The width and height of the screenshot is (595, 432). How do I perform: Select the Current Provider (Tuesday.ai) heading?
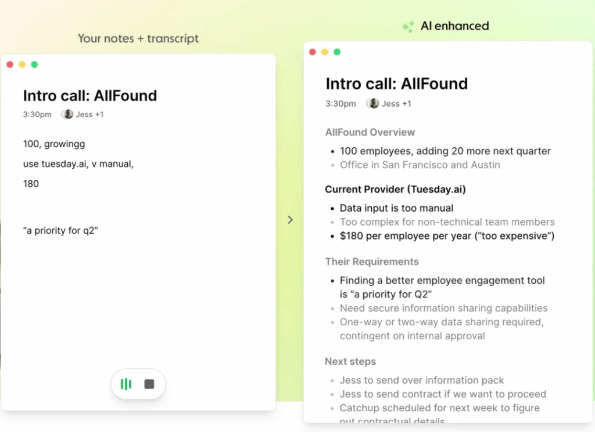(395, 190)
